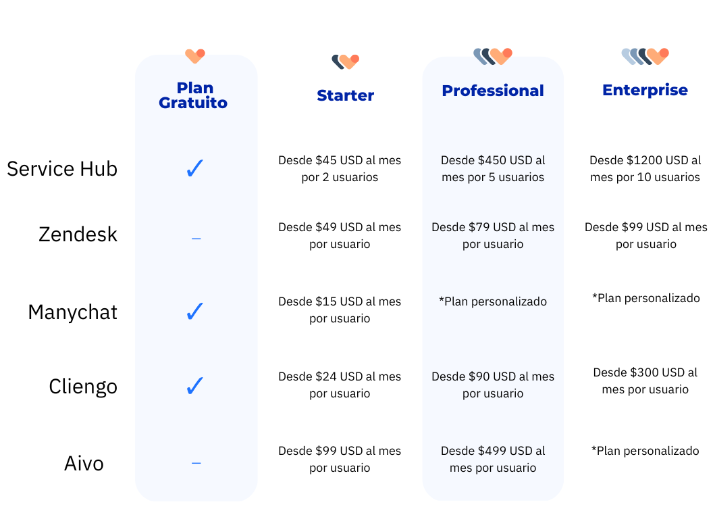Click the Zendesk row label

[78, 235]
